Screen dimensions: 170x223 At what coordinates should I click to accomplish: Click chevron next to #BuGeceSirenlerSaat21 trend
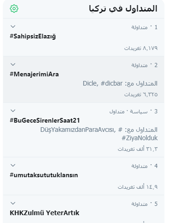pyautogui.click(x=13, y=111)
